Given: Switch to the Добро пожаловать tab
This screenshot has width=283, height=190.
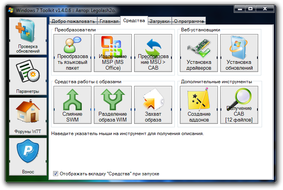Looking at the screenshot, I should click(73, 21).
